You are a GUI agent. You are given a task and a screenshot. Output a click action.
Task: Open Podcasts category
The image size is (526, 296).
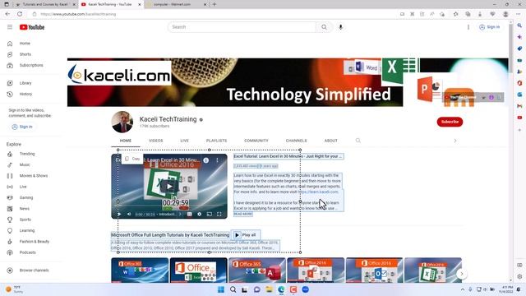[27, 252]
